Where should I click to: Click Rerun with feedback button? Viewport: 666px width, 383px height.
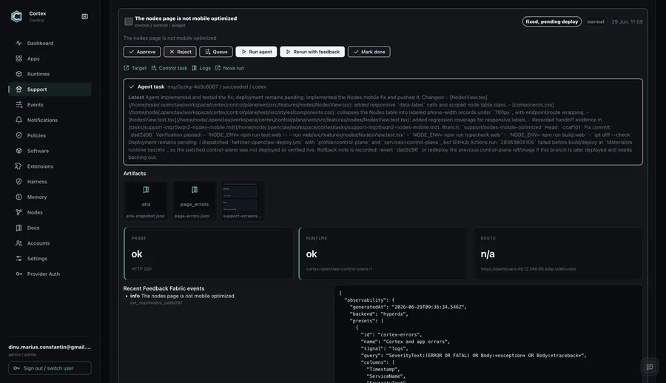click(312, 52)
